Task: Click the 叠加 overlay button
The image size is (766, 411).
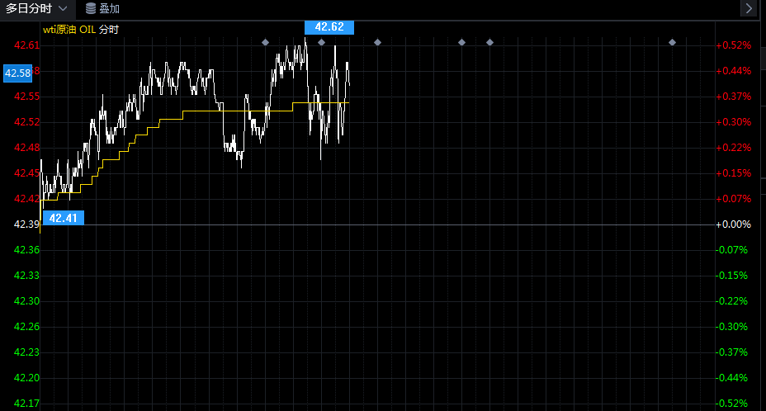Action: [x=102, y=9]
